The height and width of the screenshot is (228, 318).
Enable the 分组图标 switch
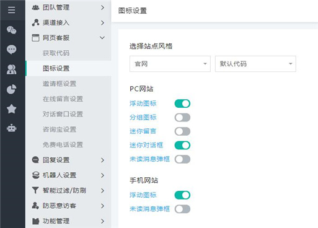tap(182, 118)
